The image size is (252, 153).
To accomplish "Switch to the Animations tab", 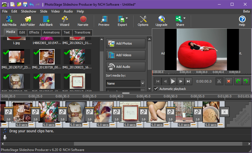I will (x=51, y=32).
